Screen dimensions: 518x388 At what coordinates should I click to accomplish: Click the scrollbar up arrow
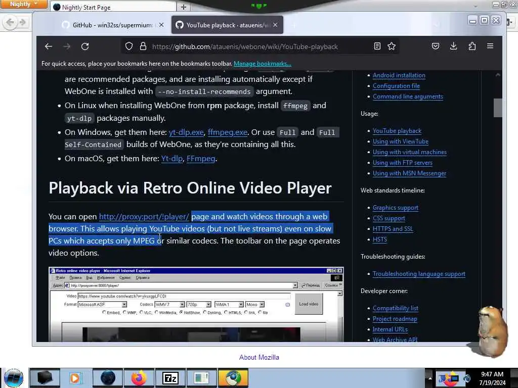coord(498,75)
